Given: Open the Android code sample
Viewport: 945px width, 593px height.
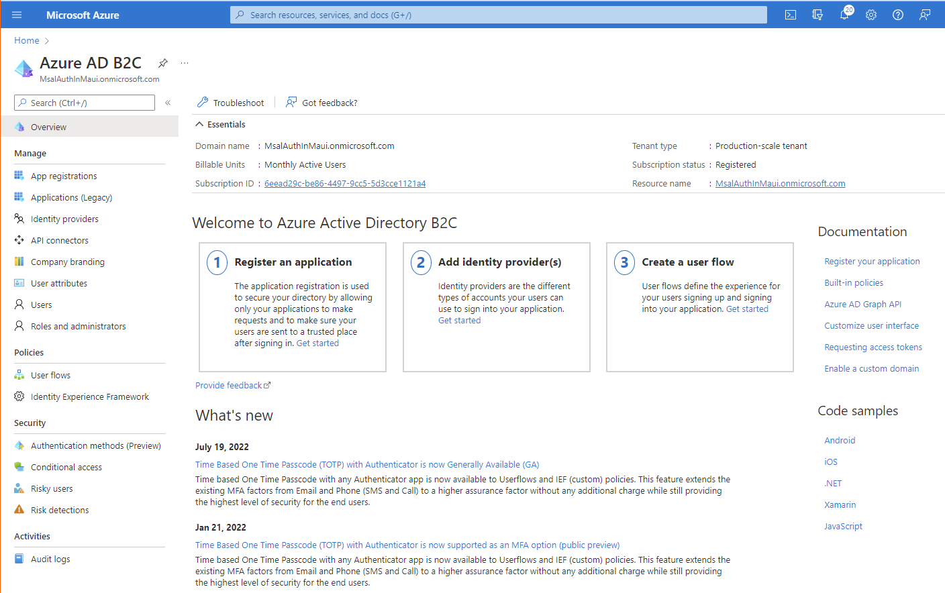Looking at the screenshot, I should click(840, 440).
